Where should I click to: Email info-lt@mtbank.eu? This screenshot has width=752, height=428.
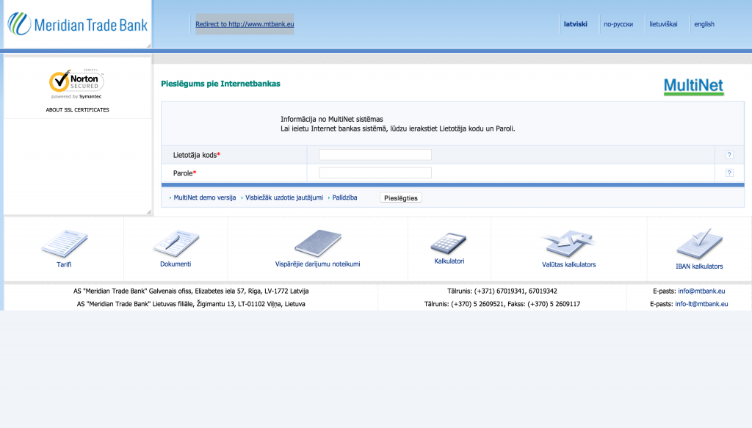pos(701,304)
